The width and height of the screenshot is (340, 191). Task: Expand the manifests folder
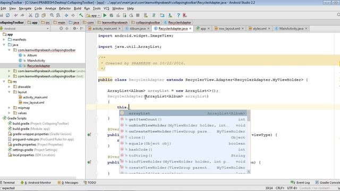4,40
